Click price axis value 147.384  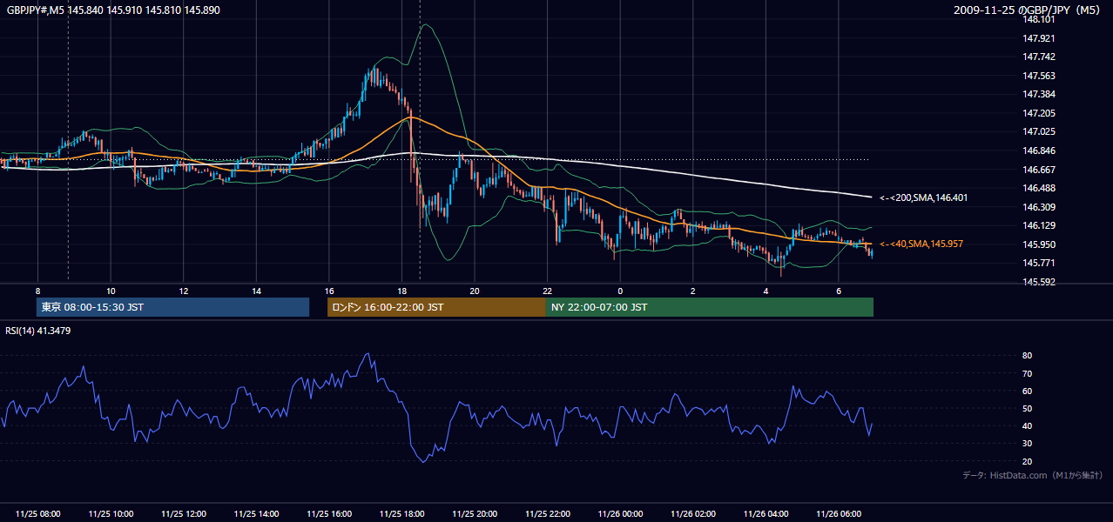[1039, 94]
